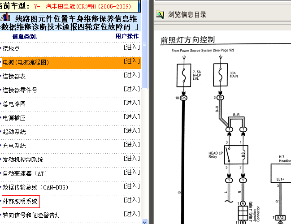The width and height of the screenshot is (291, 224).
Task: Click the DK connector node
Action: click(183, 98)
